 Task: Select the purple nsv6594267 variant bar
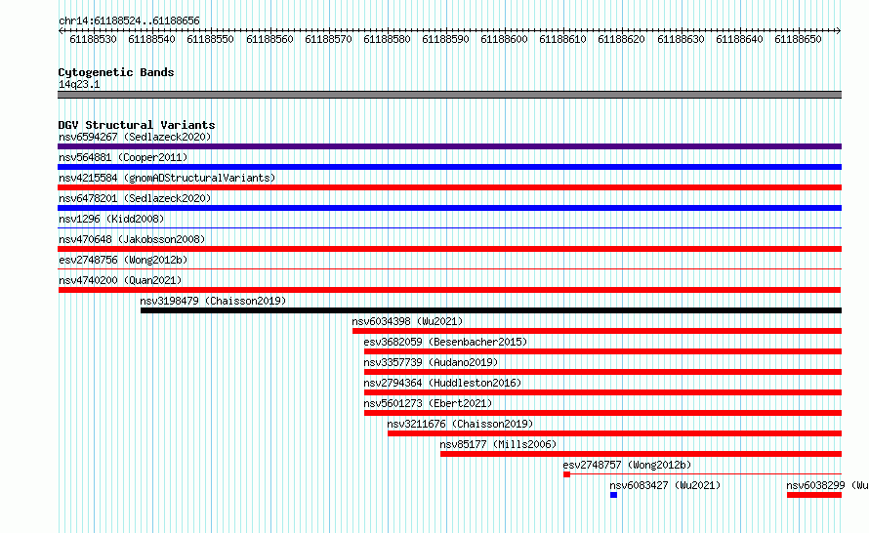pyautogui.click(x=449, y=146)
